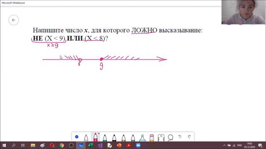Open Zoom from the taskbar
Viewport: 266px width, 149px height.
(x=138, y=145)
